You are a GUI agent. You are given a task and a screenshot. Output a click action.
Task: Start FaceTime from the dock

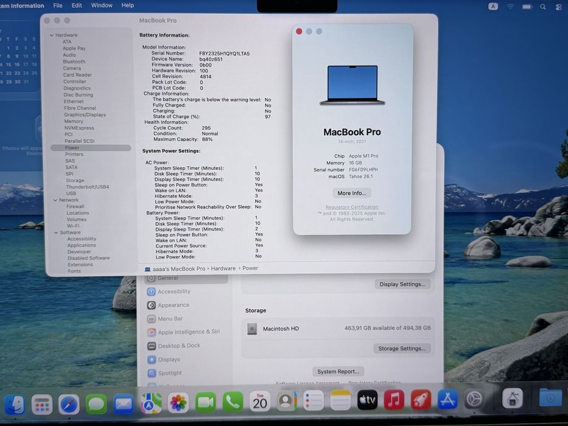205,402
